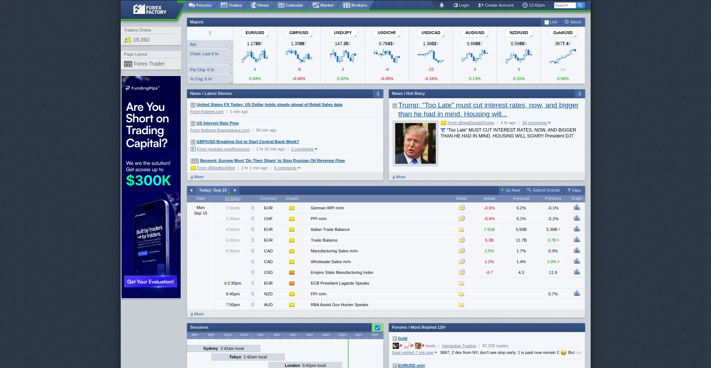Click impact icon for Empire State Manufacturing Index
The height and width of the screenshot is (368, 711).
click(x=292, y=272)
